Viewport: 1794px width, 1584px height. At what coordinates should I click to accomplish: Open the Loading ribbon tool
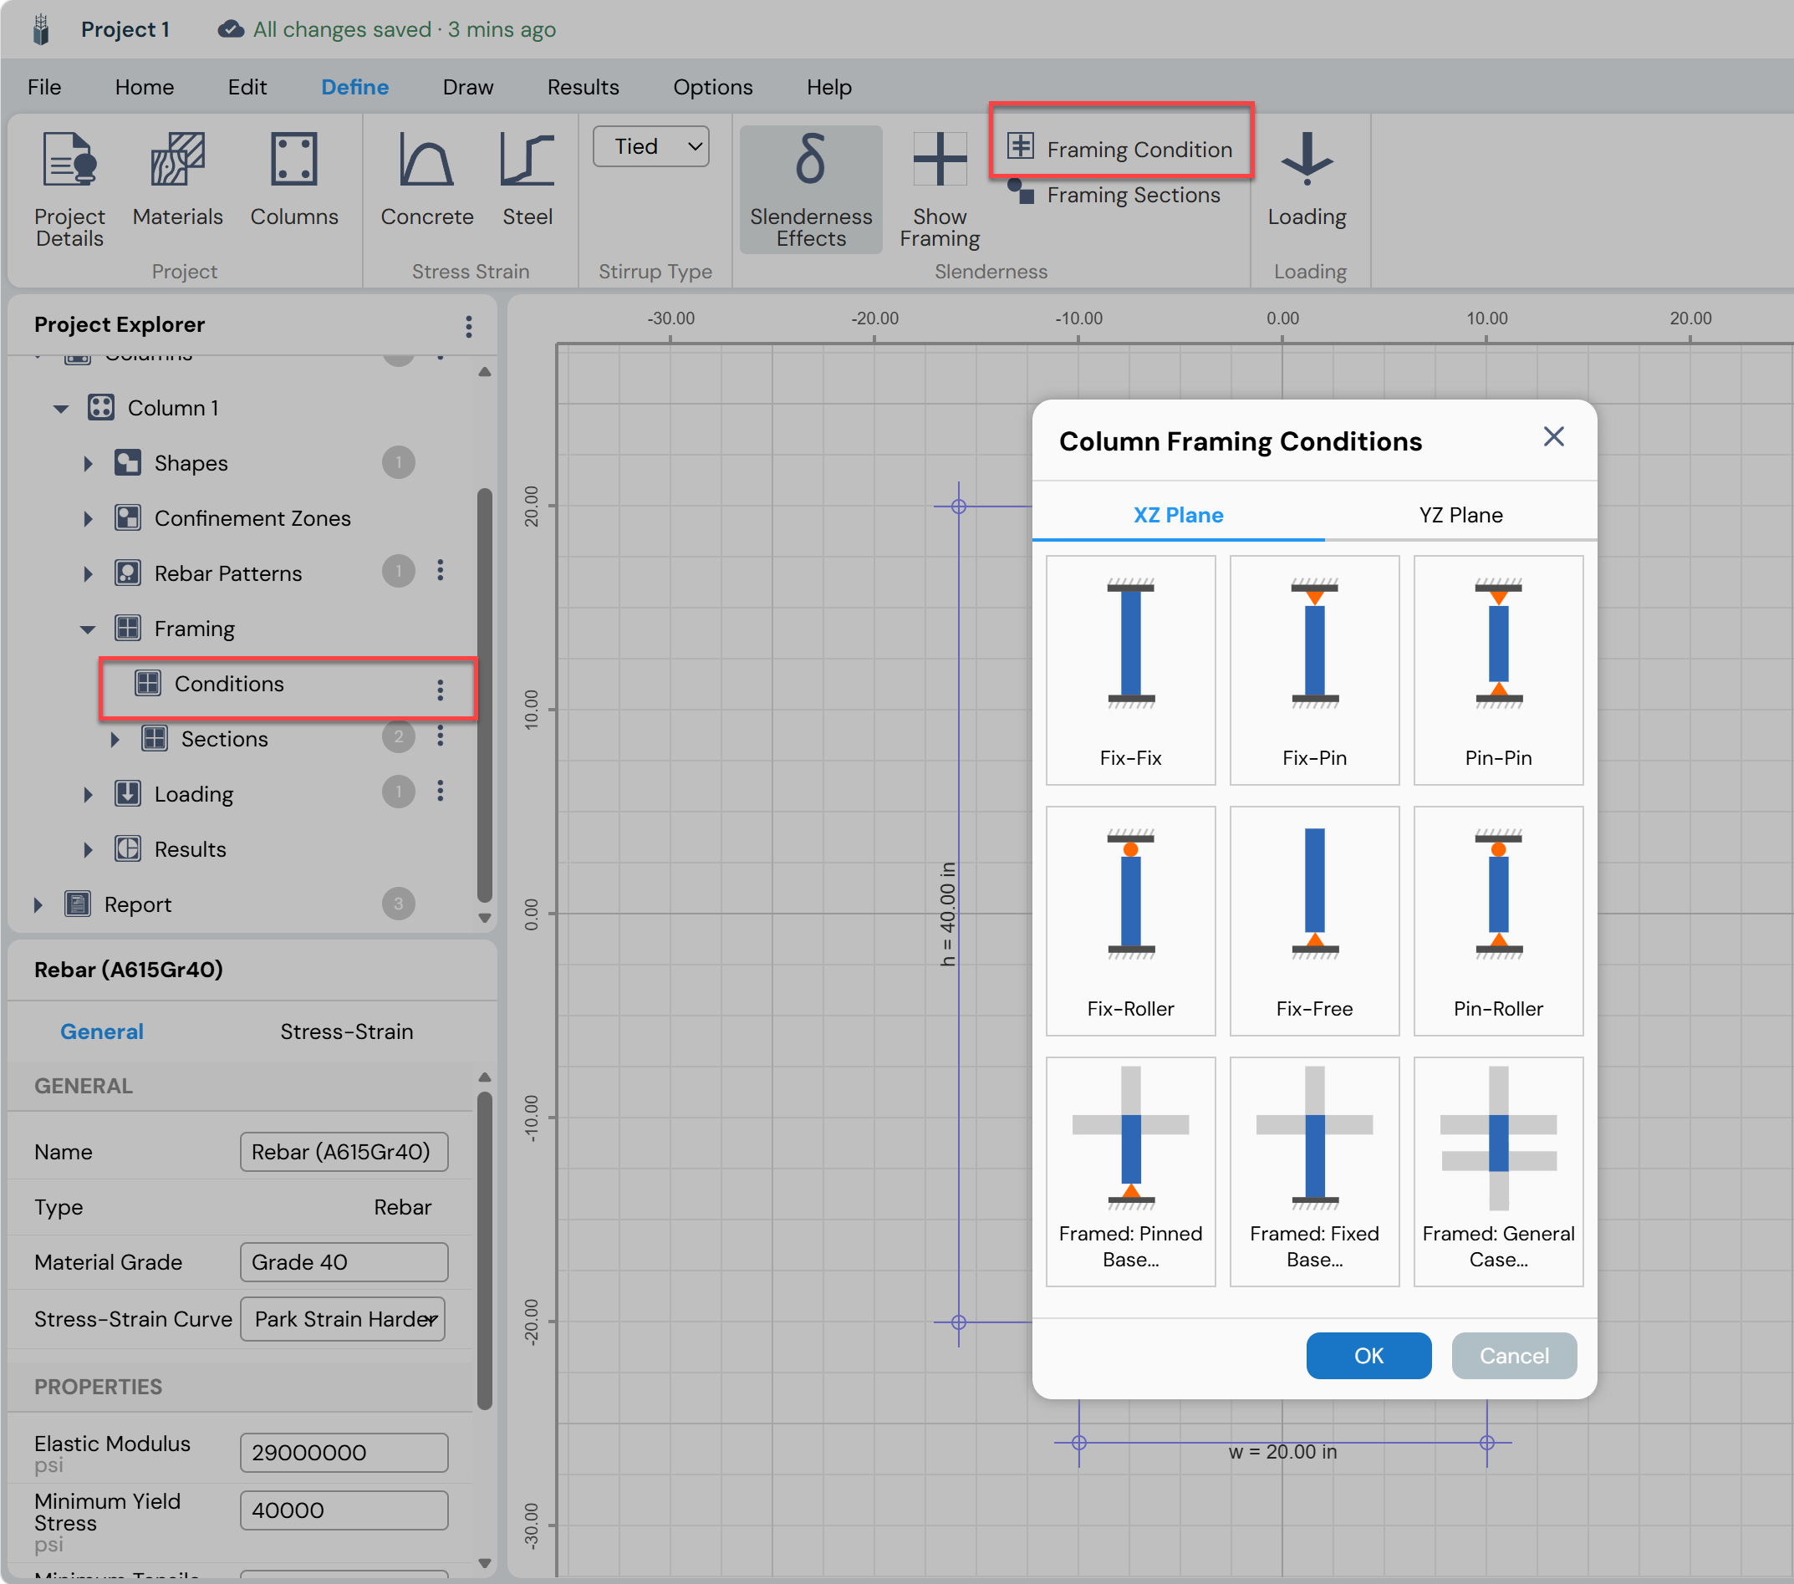pyautogui.click(x=1306, y=178)
